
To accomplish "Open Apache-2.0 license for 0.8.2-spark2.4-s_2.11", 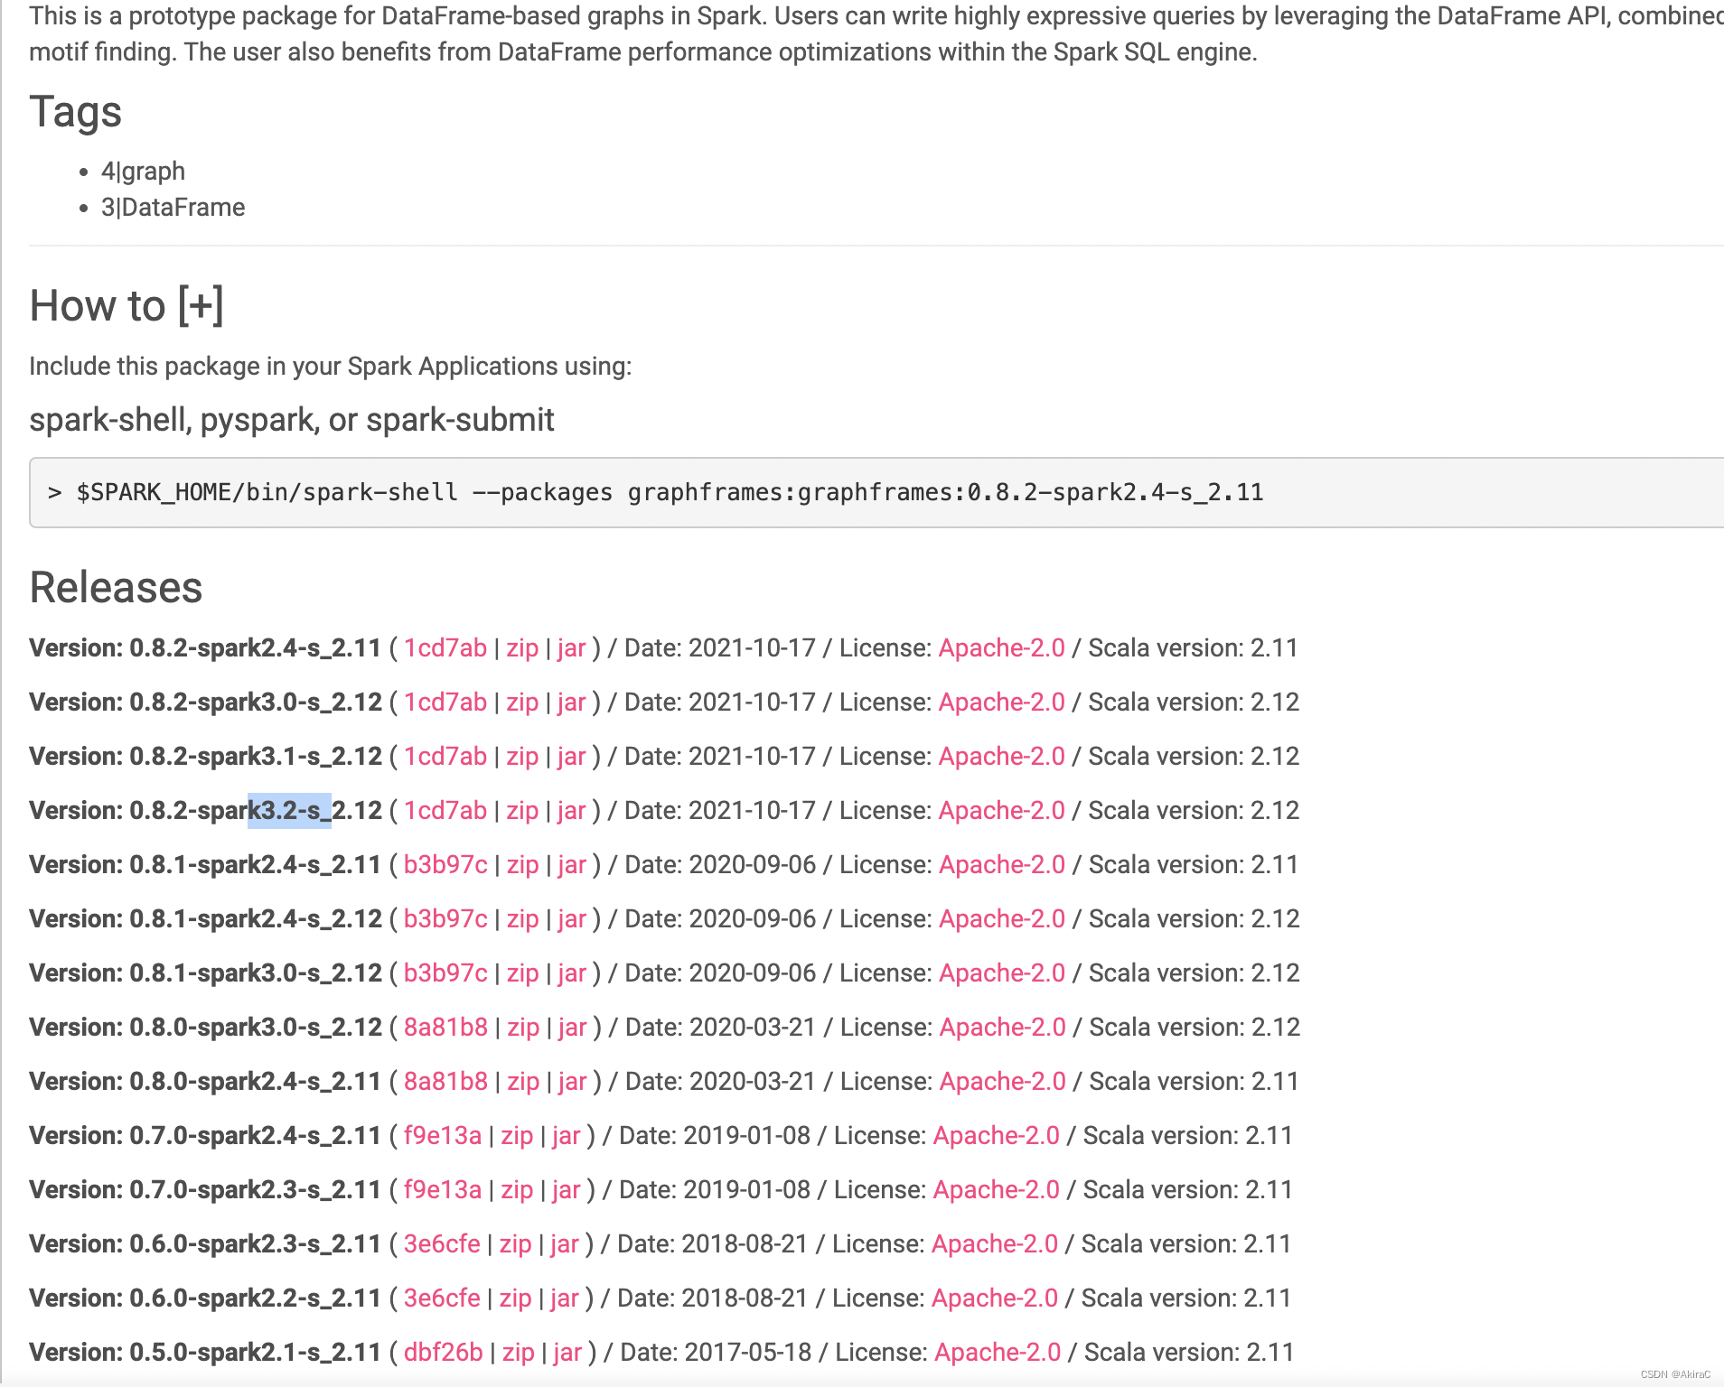I will pyautogui.click(x=1002, y=648).
